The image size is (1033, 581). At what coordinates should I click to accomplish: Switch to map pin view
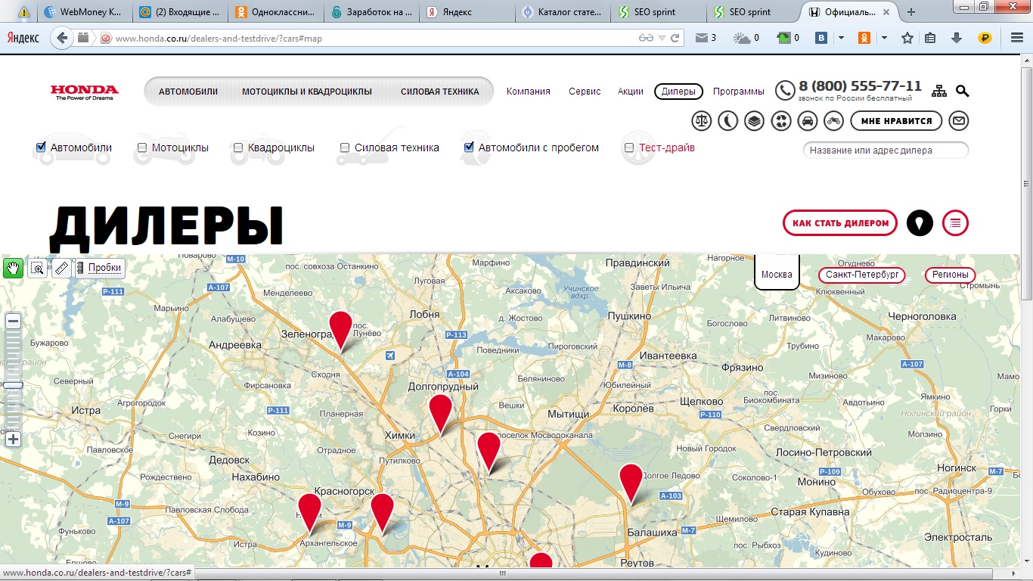pyautogui.click(x=920, y=223)
